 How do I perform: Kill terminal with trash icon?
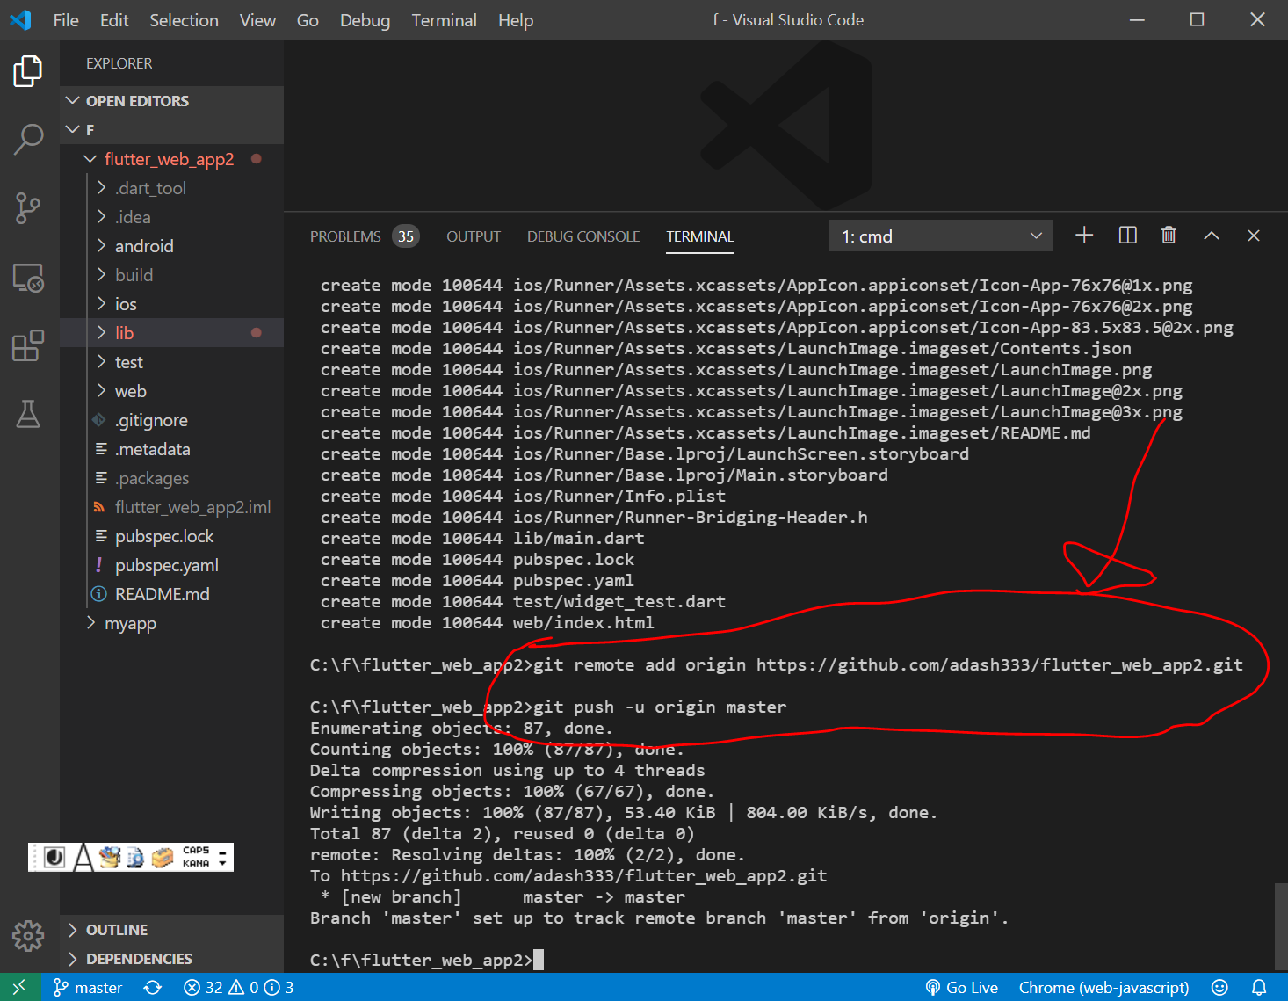pos(1169,235)
